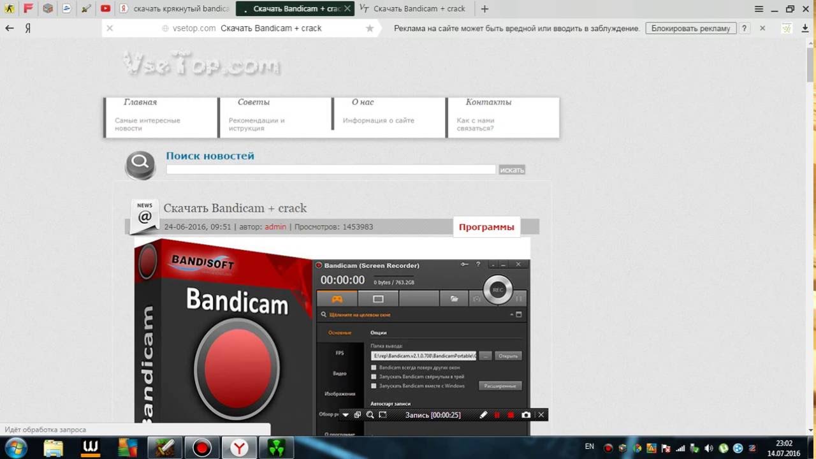
Task: Open the first yellow pinned tab
Action: [x=9, y=9]
